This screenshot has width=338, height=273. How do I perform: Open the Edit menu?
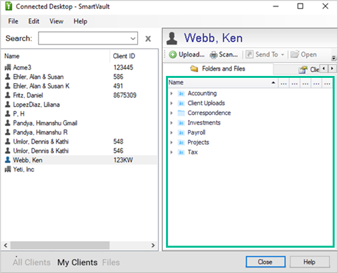click(33, 21)
